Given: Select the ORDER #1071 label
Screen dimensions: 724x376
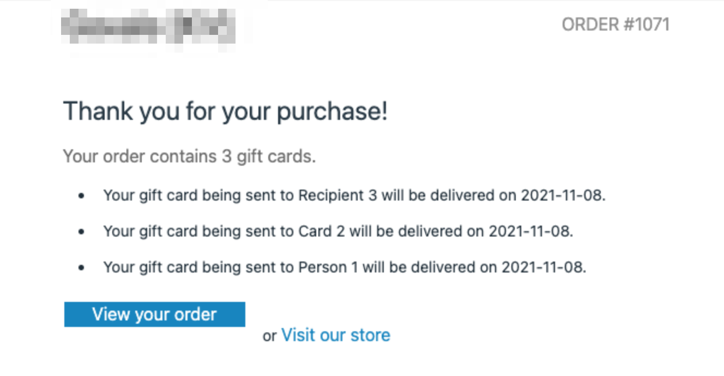Looking at the screenshot, I should (x=615, y=25).
